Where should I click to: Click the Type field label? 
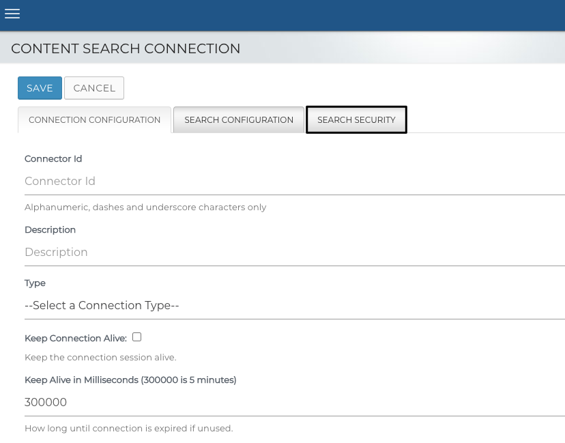[x=35, y=283]
